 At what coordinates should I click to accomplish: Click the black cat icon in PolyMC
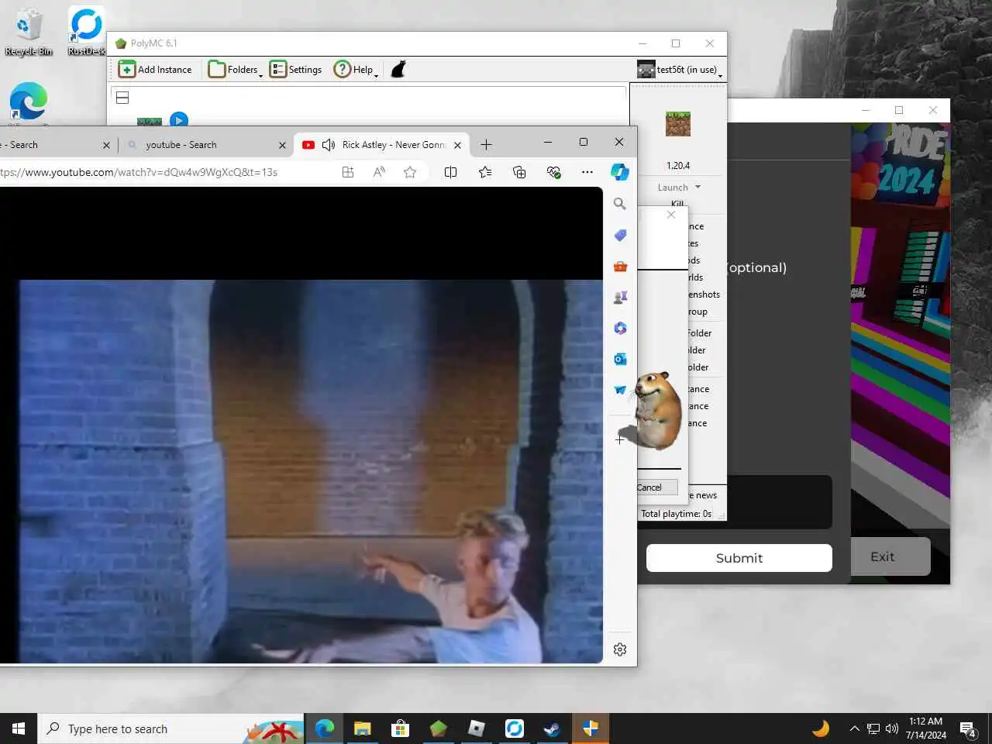(x=398, y=70)
